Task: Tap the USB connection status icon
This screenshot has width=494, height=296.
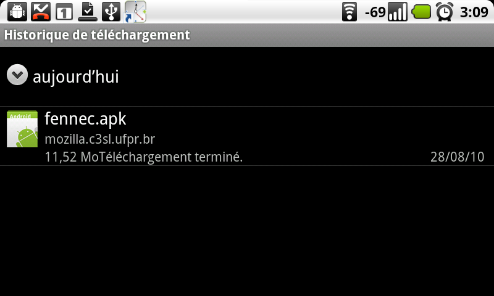Action: (x=111, y=12)
